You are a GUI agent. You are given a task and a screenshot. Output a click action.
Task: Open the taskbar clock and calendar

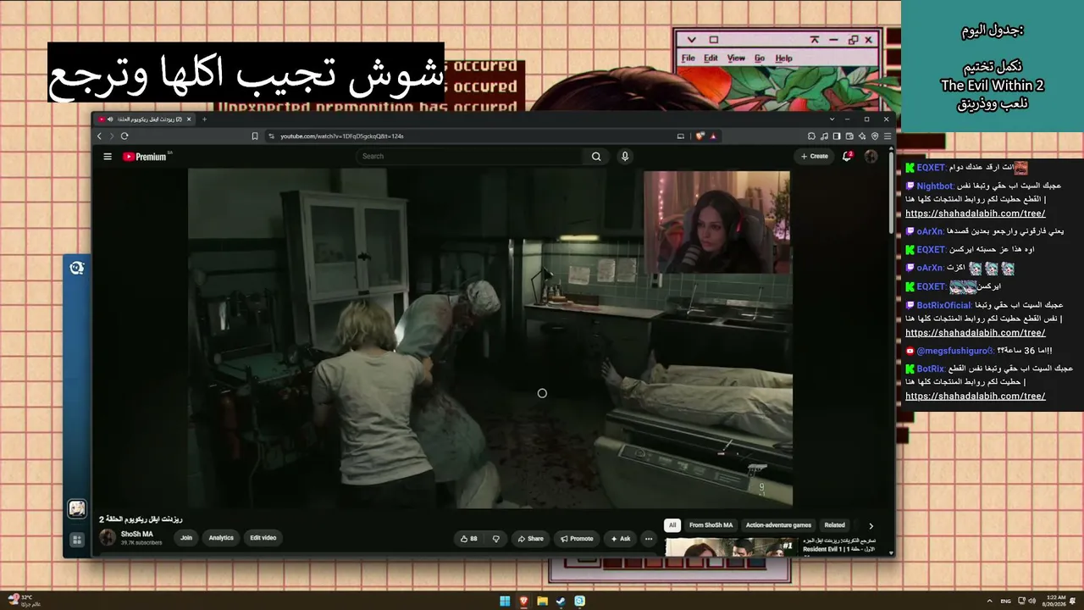(x=1055, y=602)
